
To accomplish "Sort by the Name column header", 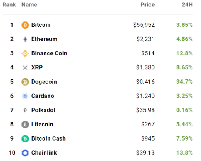I will click(x=29, y=5).
